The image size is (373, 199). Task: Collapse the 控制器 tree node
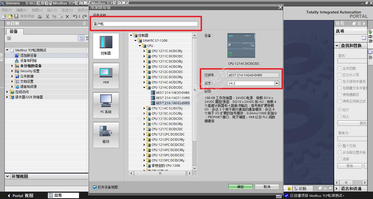tap(131, 35)
